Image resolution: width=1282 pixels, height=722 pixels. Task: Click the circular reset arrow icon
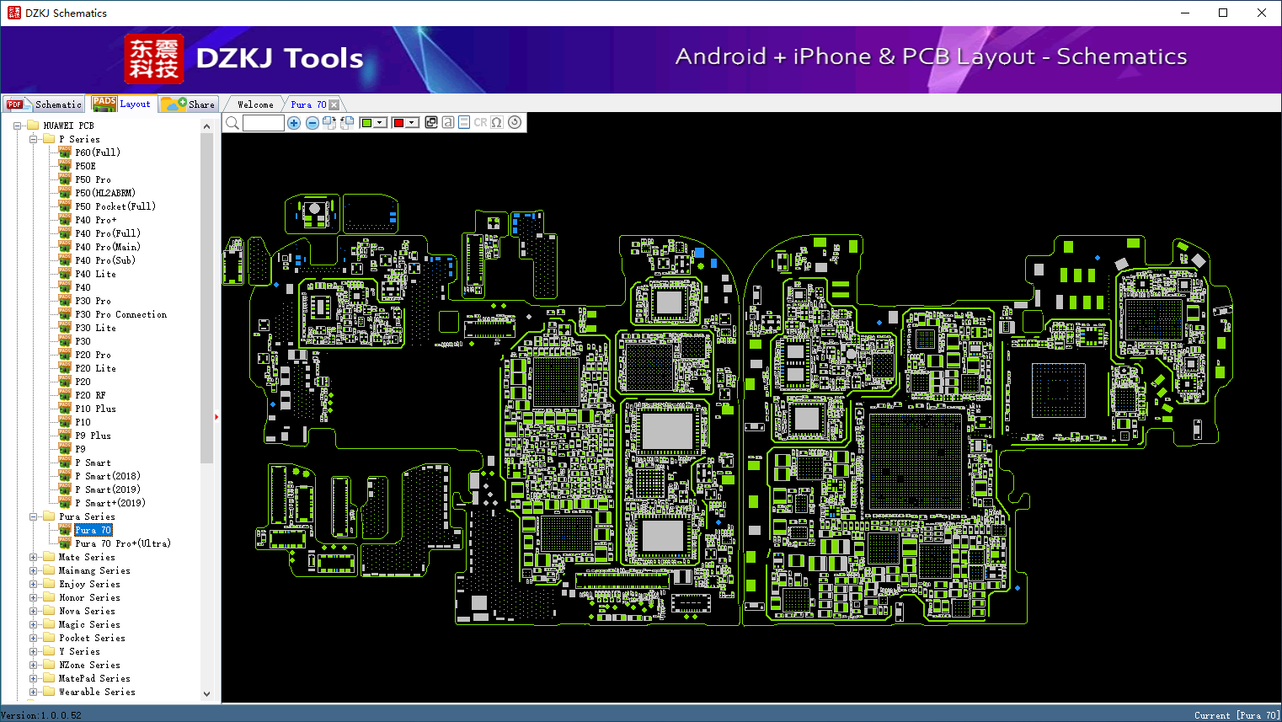(x=515, y=122)
